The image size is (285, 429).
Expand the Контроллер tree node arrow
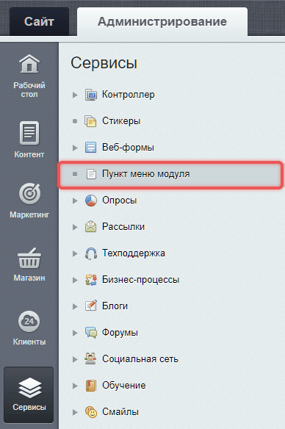tap(75, 95)
